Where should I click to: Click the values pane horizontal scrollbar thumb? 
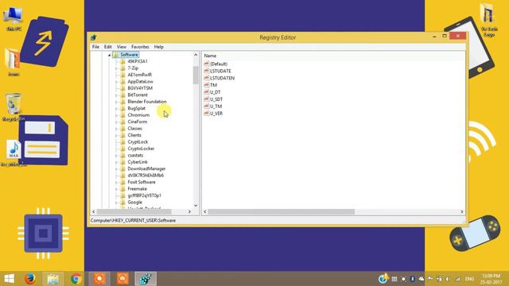tap(281, 212)
